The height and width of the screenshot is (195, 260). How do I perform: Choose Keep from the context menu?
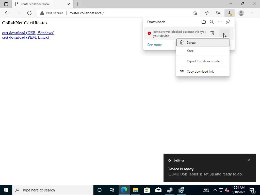(203, 51)
